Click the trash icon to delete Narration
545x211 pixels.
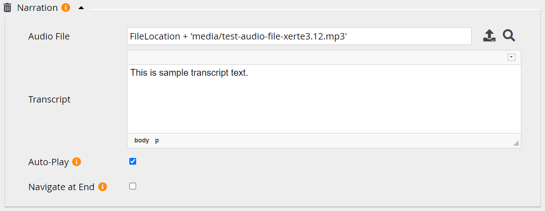coord(7,8)
